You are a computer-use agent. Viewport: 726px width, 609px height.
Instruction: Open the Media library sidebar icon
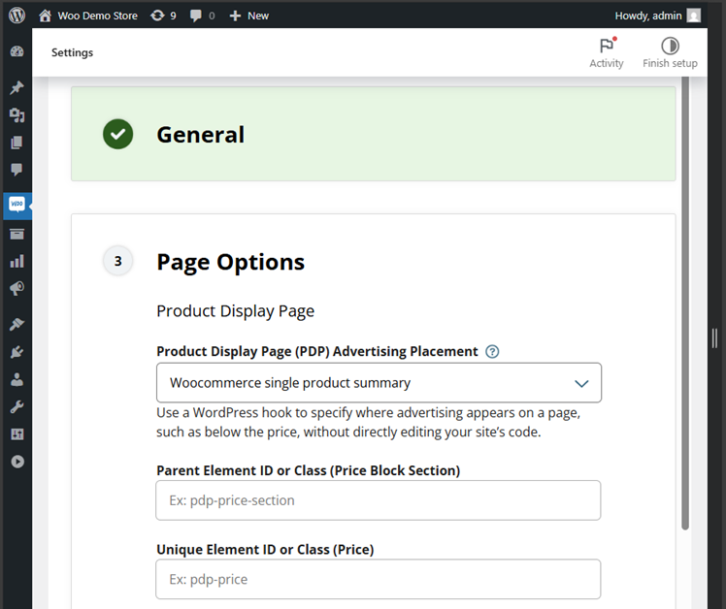(x=16, y=115)
